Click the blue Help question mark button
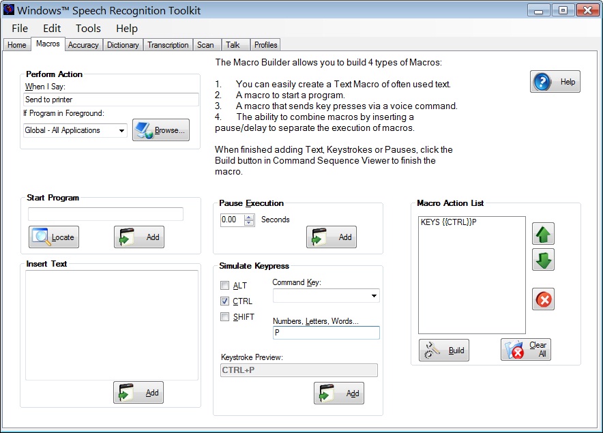This screenshot has width=603, height=433. pos(555,82)
